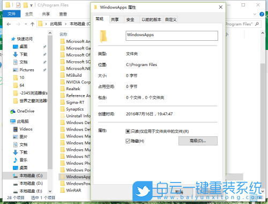
Task: Open 下载 under quick access
Action: tap(24, 54)
